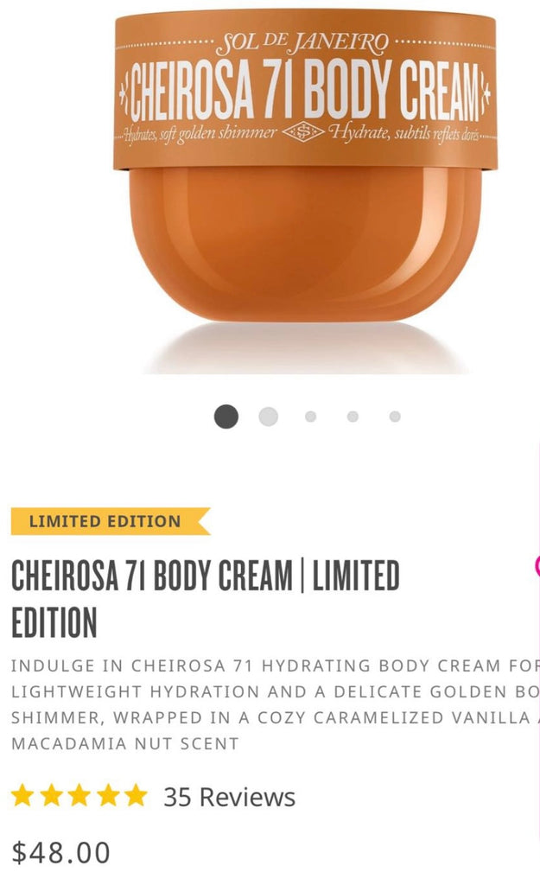Click the first yellow rating star

[22, 795]
